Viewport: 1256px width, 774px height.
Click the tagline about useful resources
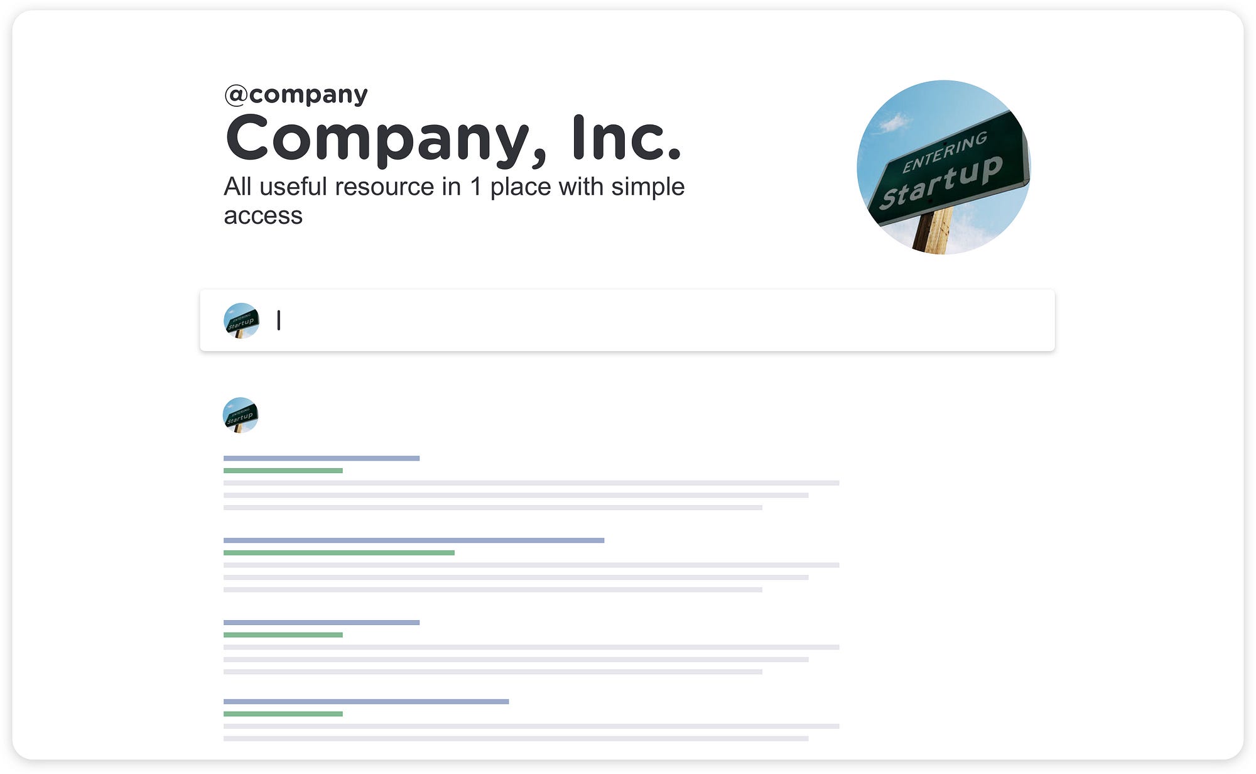tap(453, 200)
